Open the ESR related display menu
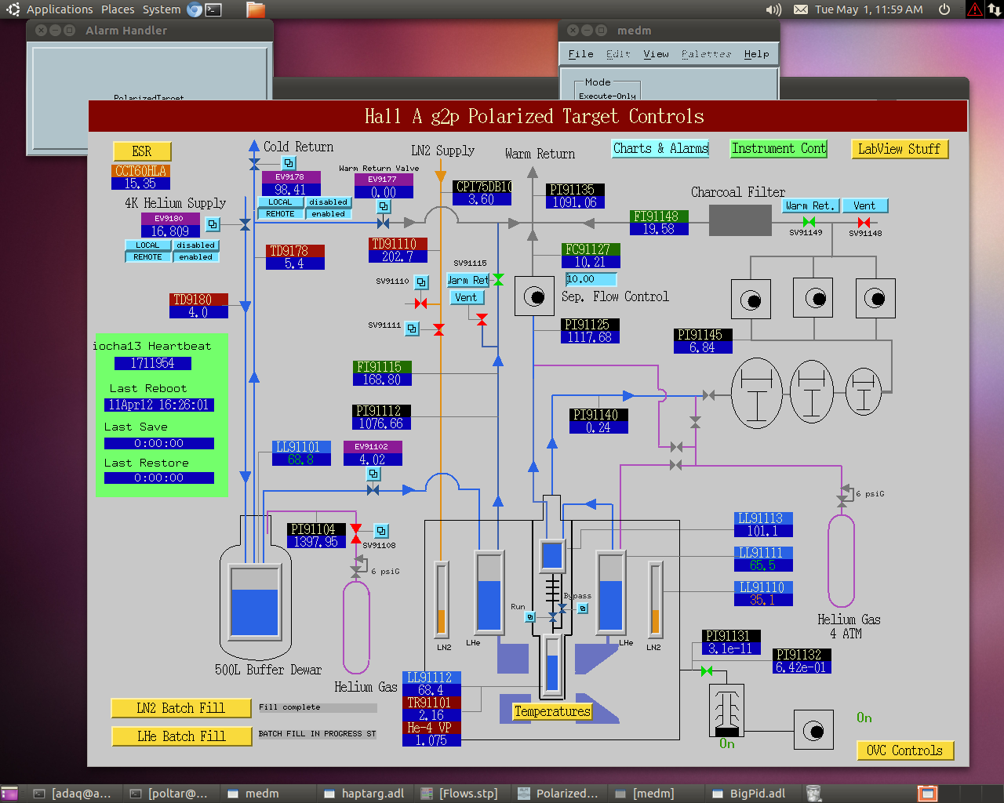Viewport: 1004px width, 803px height. click(x=142, y=151)
